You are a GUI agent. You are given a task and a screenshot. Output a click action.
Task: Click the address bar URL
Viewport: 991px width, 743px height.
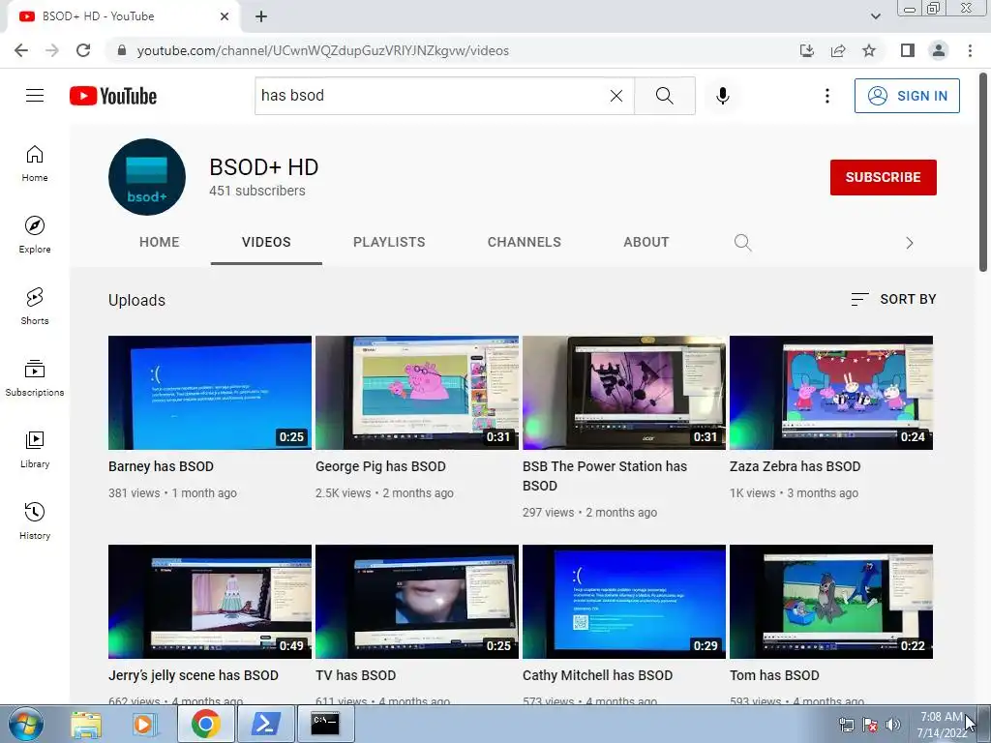click(322, 50)
